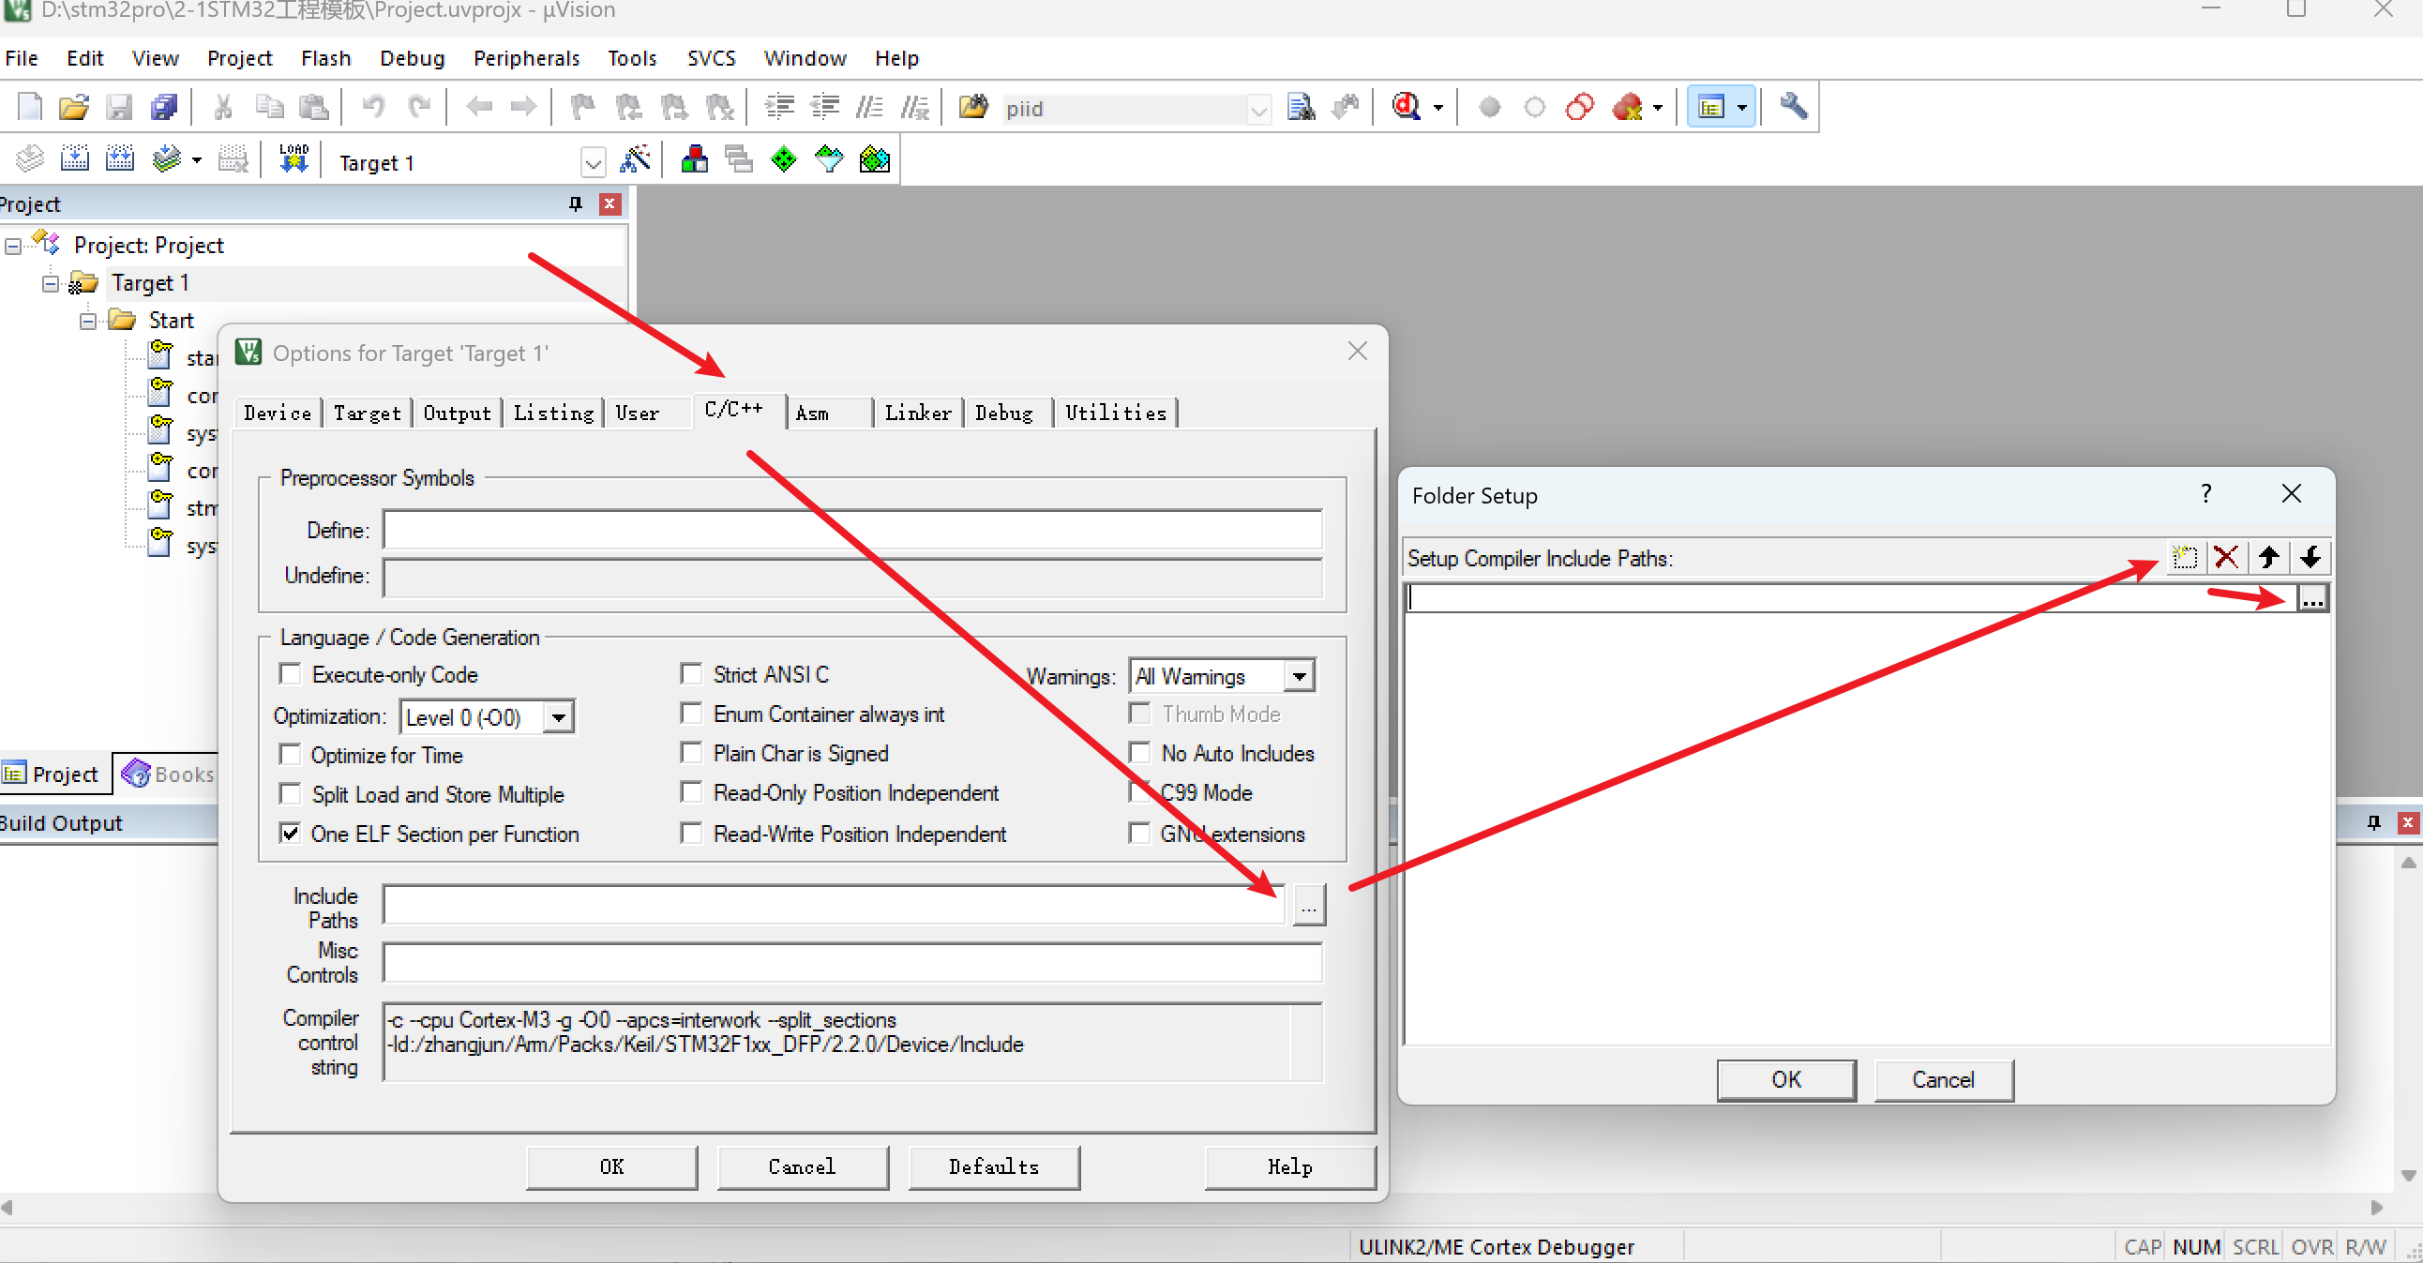Click the Redo arrow icon
This screenshot has width=2423, height=1263.
click(418, 107)
